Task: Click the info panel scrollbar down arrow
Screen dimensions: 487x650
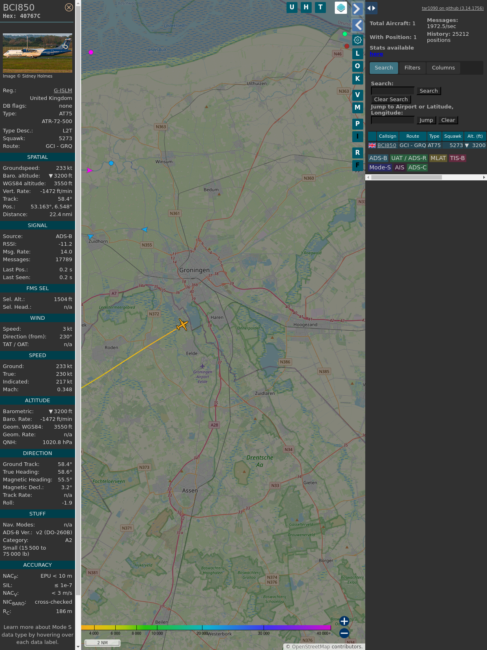Action: pyautogui.click(x=78, y=647)
